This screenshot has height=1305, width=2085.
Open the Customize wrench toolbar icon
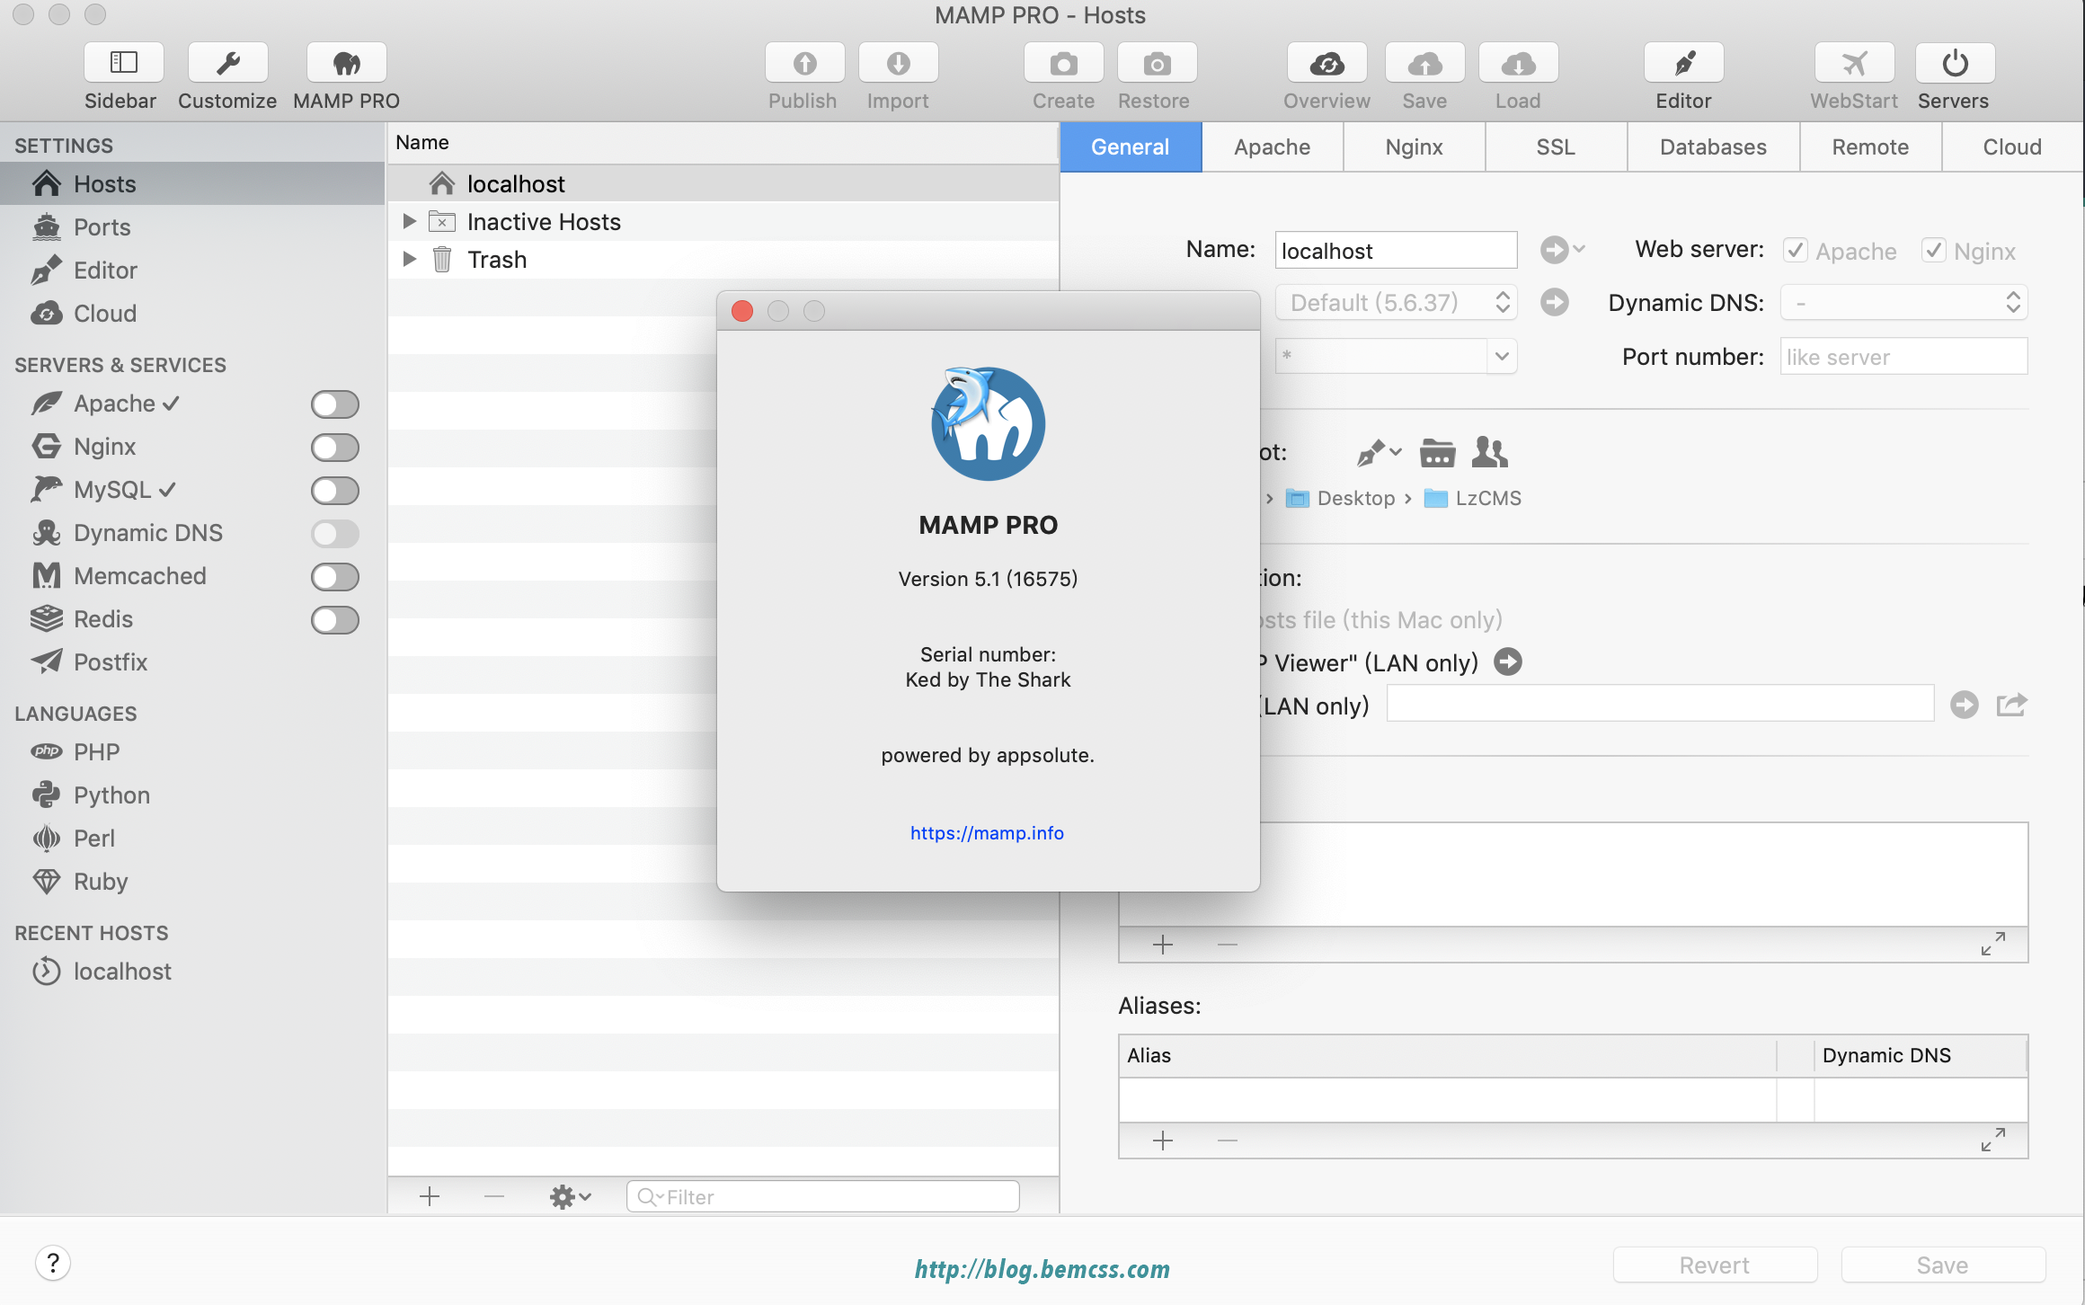pyautogui.click(x=227, y=64)
